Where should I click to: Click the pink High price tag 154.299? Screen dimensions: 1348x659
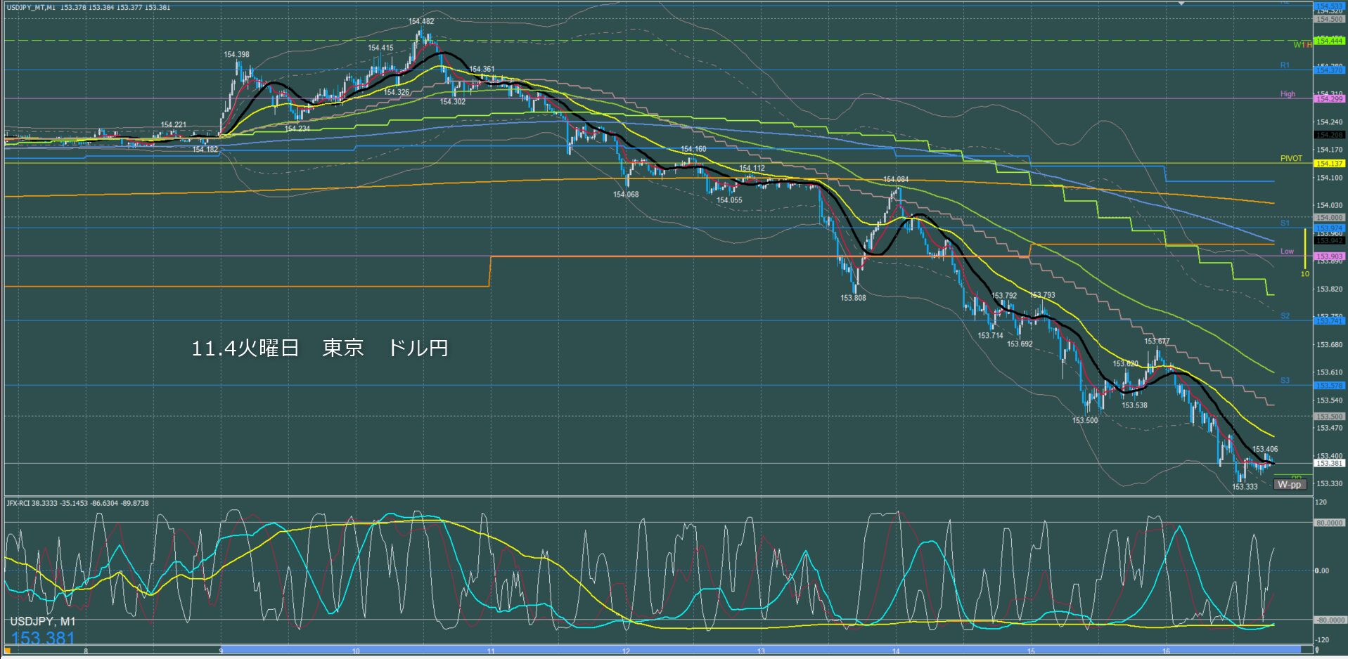[1329, 99]
